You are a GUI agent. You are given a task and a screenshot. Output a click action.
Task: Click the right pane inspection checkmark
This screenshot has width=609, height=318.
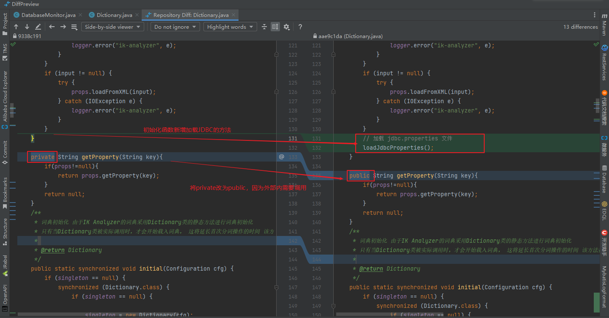click(596, 44)
